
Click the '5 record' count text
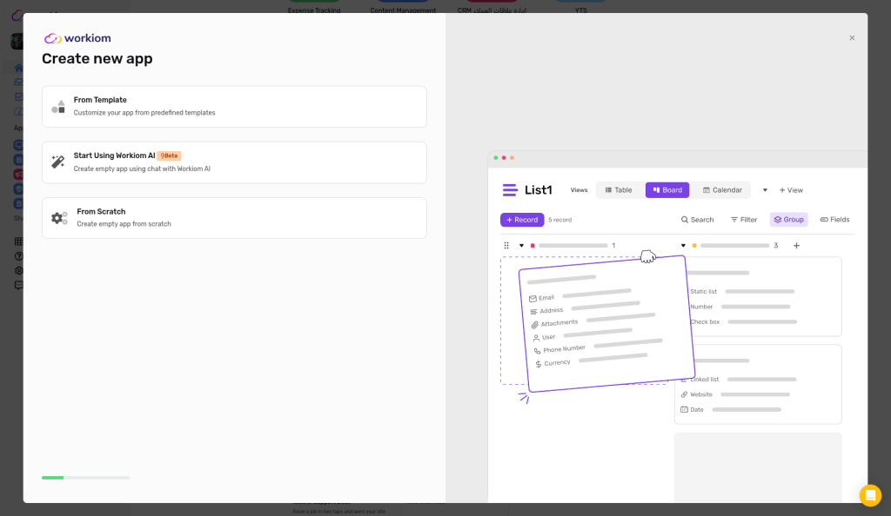[x=559, y=220]
